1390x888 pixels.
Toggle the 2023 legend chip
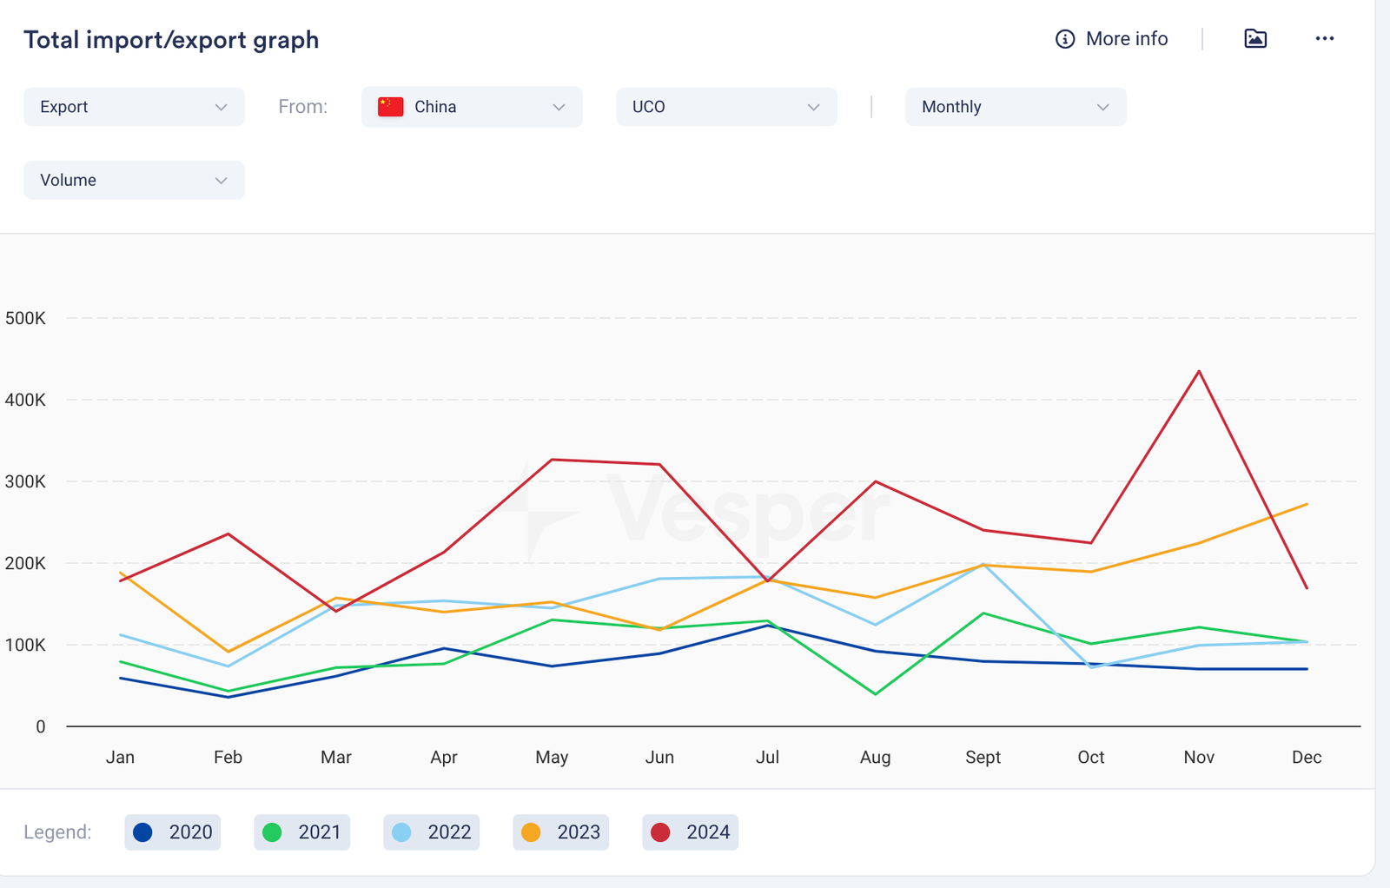click(561, 832)
